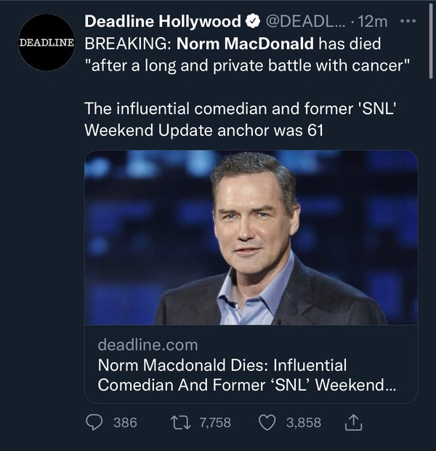Screen dimensions: 436x451
Task: Open the Deadline profile avatar
Action: click(x=47, y=42)
